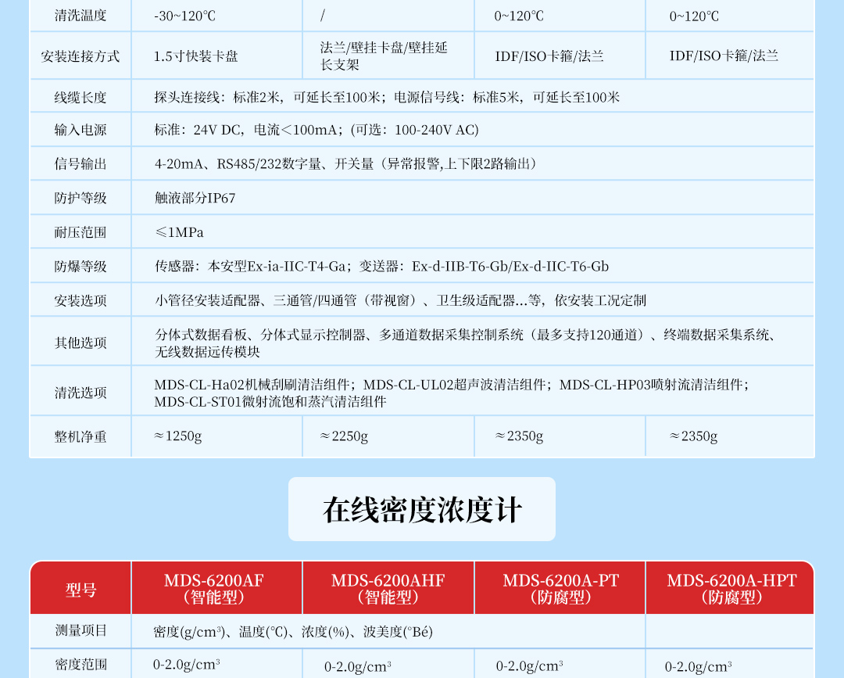This screenshot has width=844, height=678.
Task: Click the 信号输出 row label
Action: 80,163
